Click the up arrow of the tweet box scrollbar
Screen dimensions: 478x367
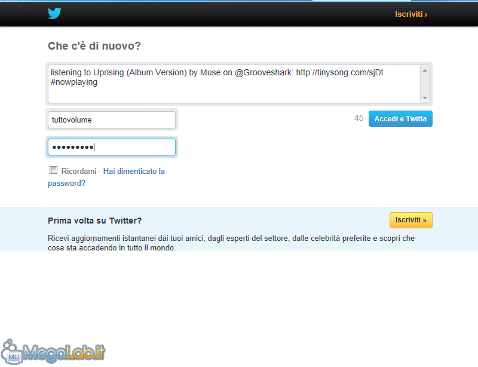(x=425, y=71)
